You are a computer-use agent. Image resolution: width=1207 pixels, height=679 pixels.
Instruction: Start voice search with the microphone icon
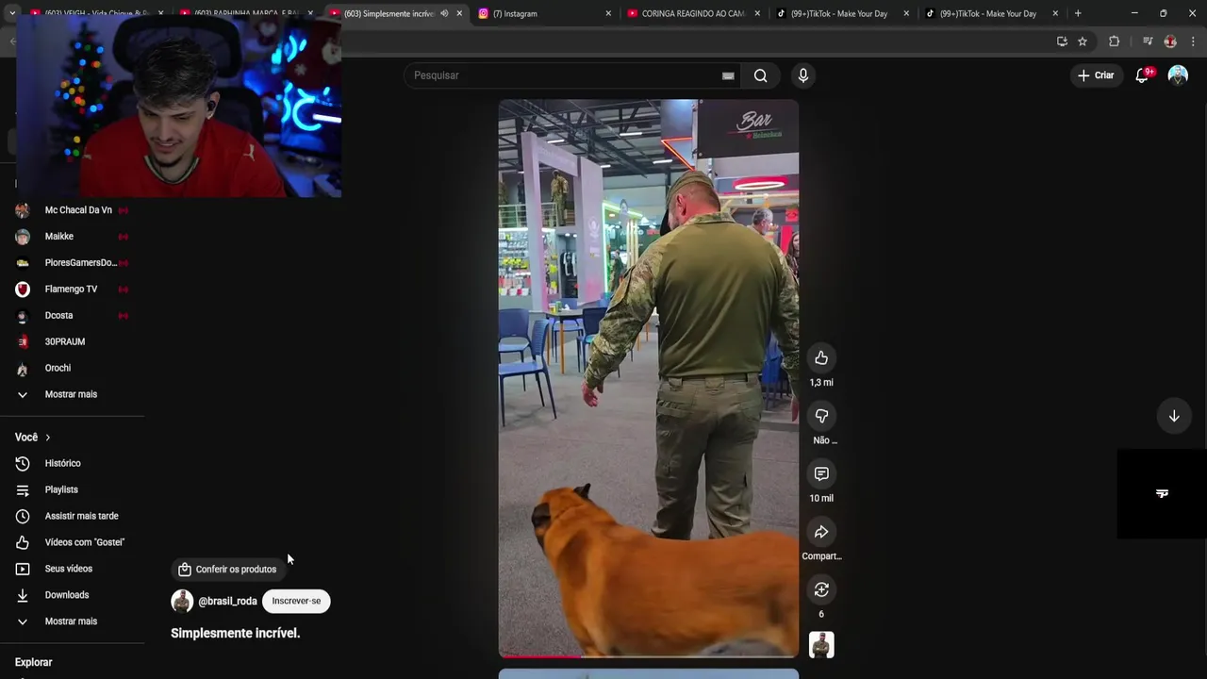[x=803, y=75]
